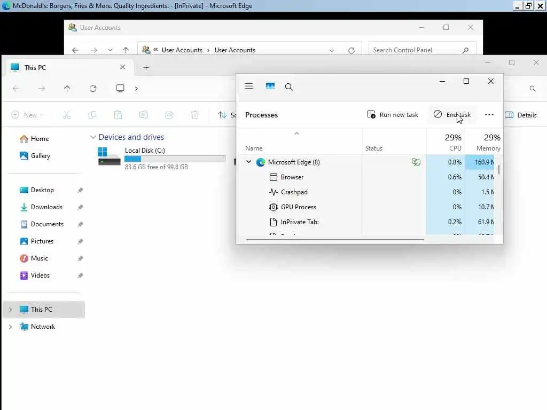547x410 pixels.
Task: Open Task Manager hamburger navigation menu
Action: [249, 86]
